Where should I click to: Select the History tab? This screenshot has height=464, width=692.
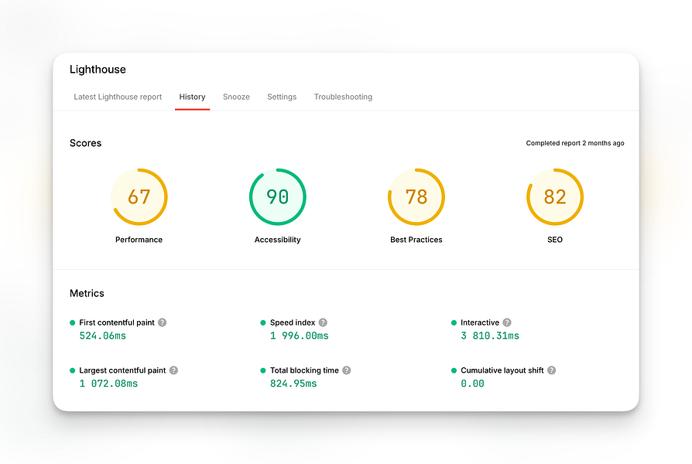point(193,97)
